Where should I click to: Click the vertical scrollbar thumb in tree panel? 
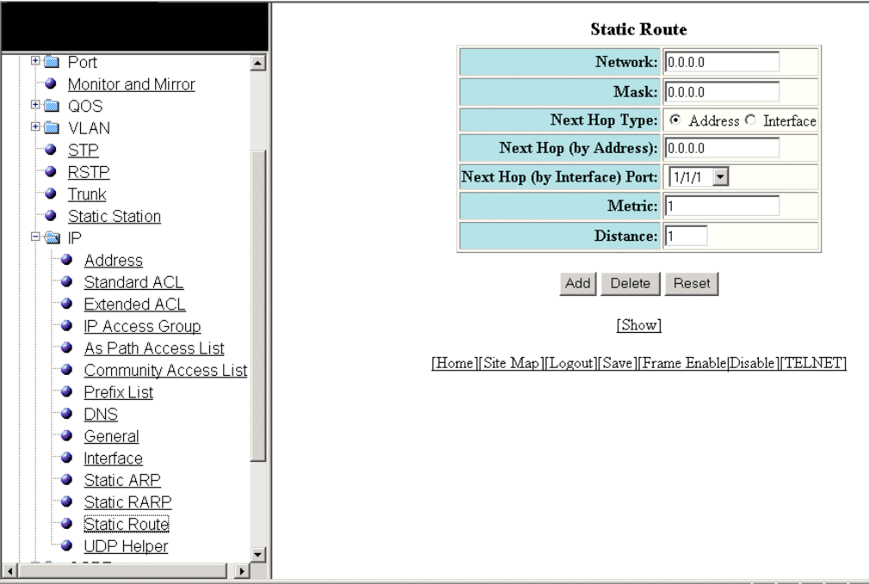[x=258, y=305]
